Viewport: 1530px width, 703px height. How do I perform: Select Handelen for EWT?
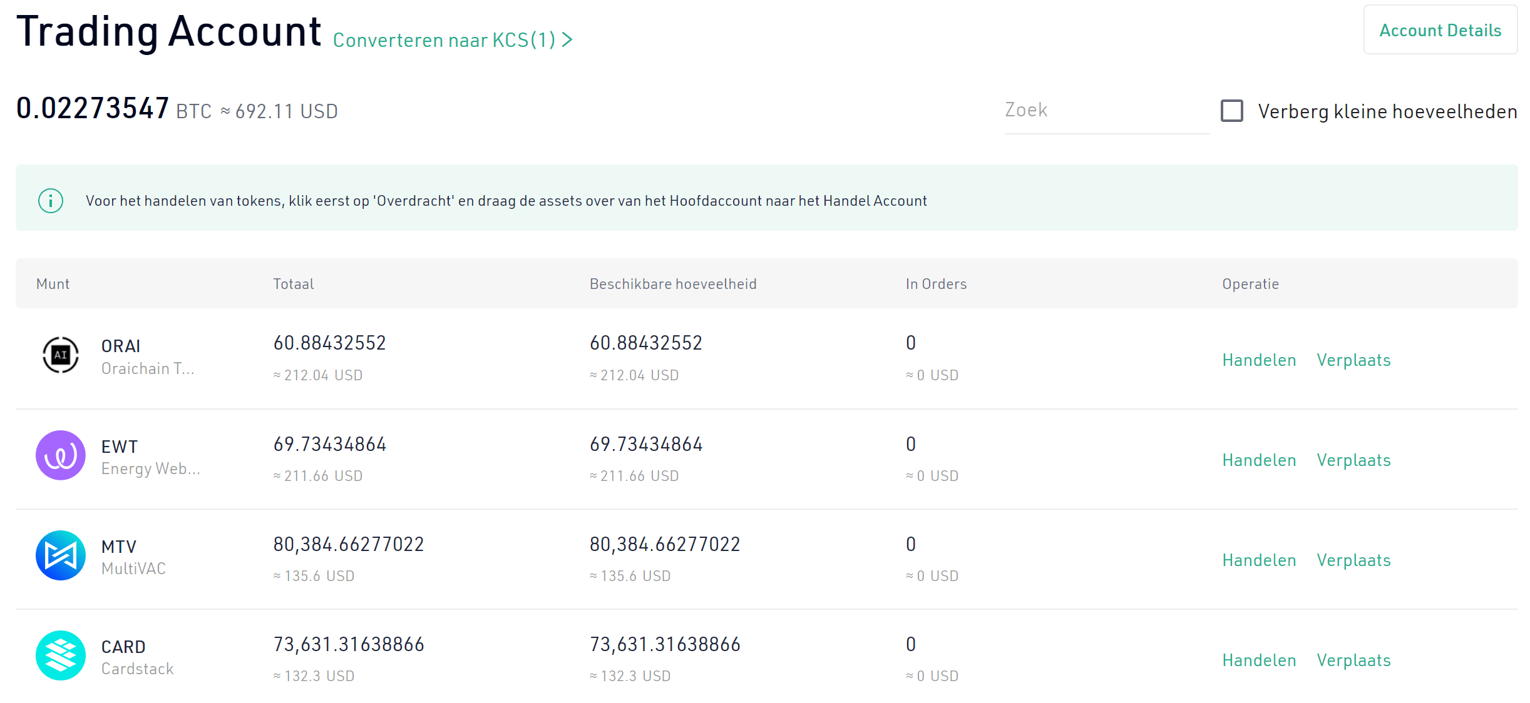(x=1259, y=460)
